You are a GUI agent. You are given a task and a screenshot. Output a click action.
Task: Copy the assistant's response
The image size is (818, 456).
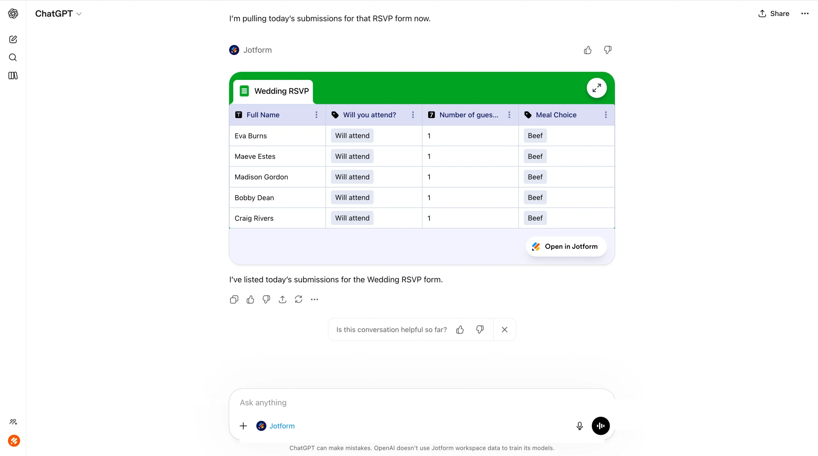[234, 299]
